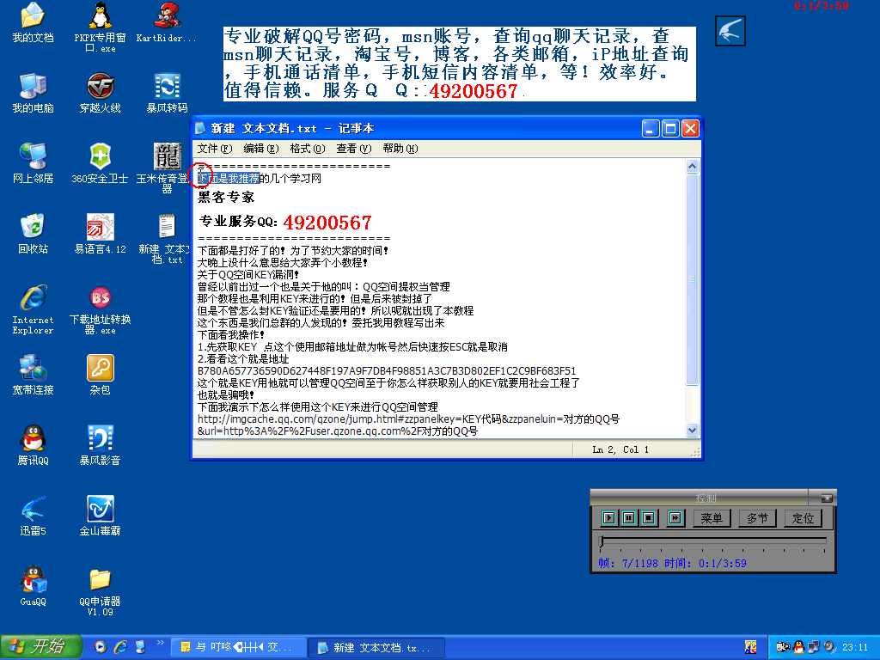Select the 宽带连接 desktop shortcut
The image size is (880, 660).
pyautogui.click(x=33, y=375)
